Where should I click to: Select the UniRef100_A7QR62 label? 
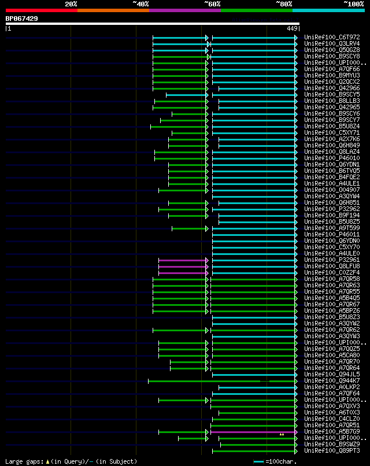pyautogui.click(x=332, y=330)
